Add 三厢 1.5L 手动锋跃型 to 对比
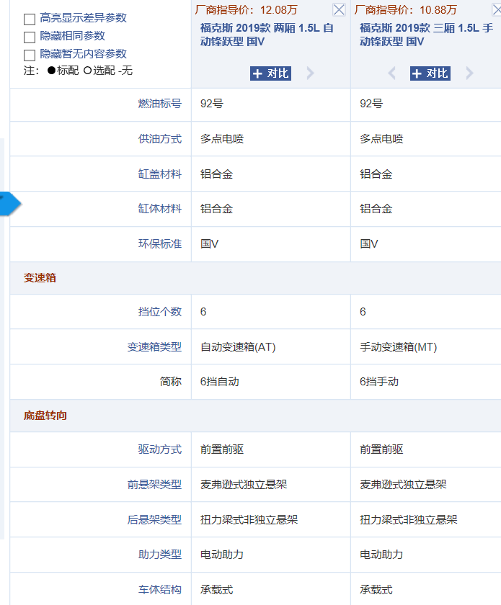The image size is (501, 605). click(x=430, y=73)
